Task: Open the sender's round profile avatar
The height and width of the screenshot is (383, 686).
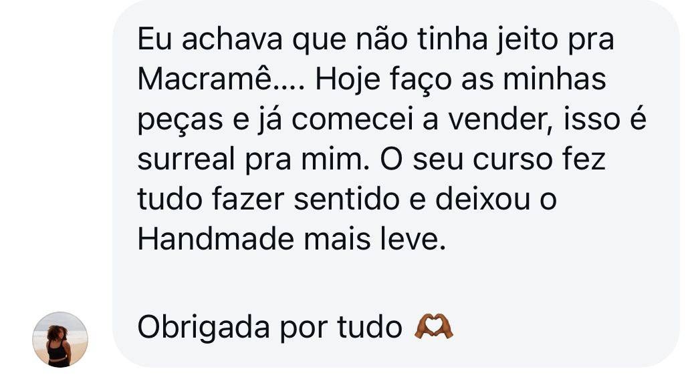Action: [60, 340]
